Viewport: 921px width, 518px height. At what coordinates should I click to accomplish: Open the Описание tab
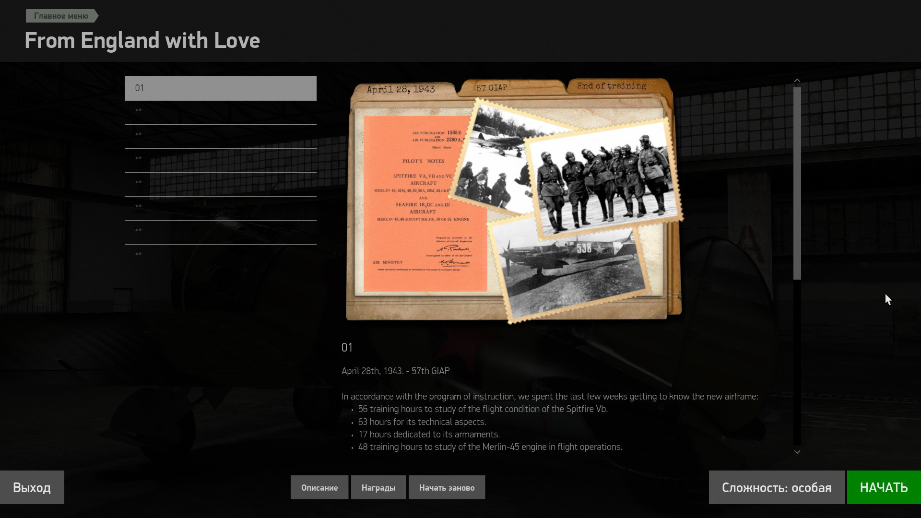[x=319, y=487]
